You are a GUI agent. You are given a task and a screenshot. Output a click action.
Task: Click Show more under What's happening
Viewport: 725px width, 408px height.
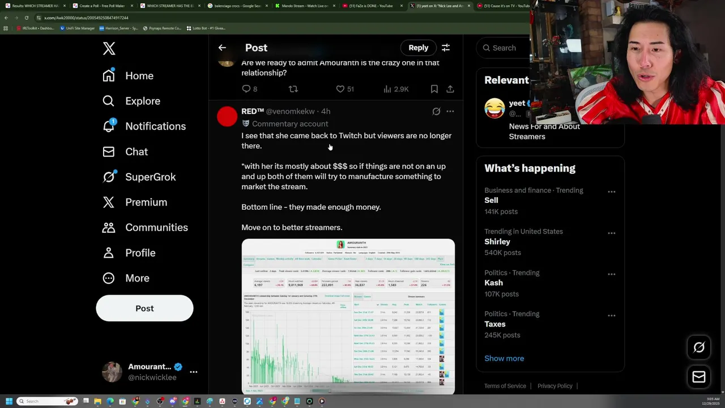point(504,358)
